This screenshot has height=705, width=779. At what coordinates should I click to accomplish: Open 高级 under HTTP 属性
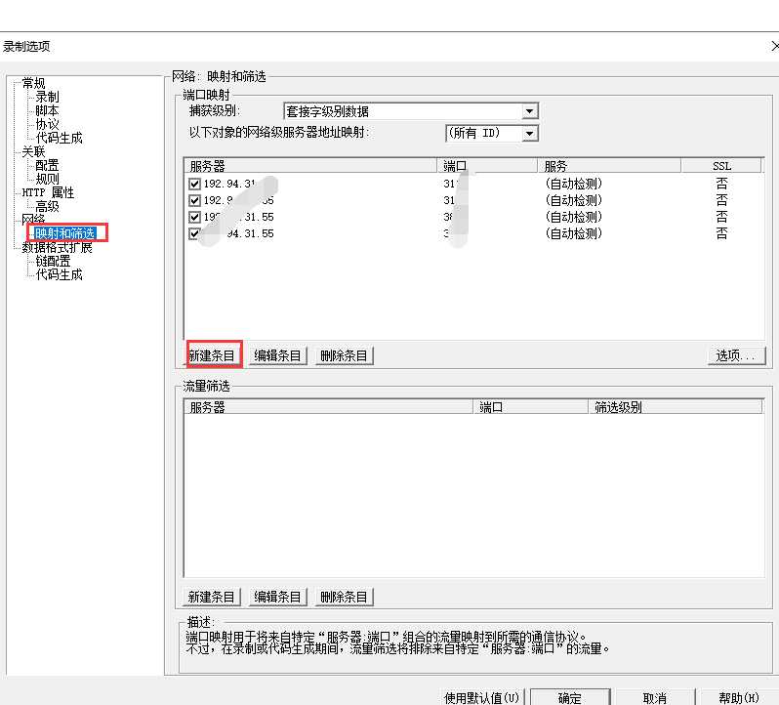pyautogui.click(x=47, y=206)
